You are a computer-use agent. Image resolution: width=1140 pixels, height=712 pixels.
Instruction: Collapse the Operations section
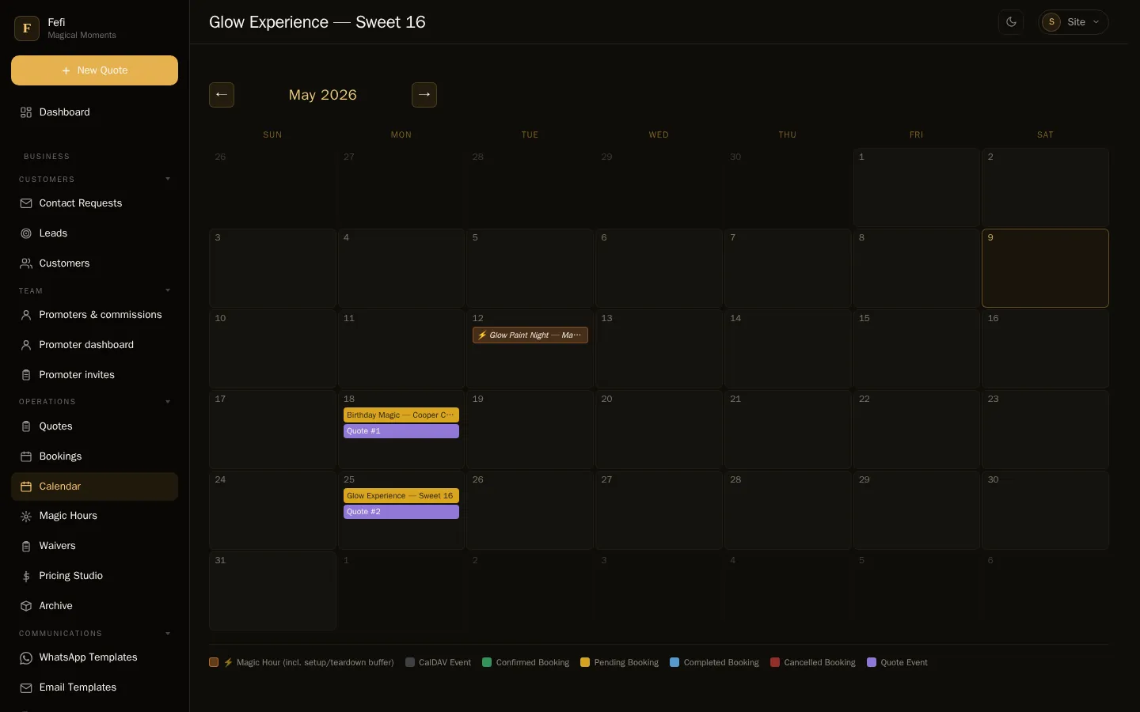168,402
